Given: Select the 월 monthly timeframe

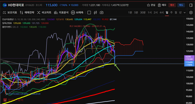Looking at the screenshot, I should tap(176, 13).
